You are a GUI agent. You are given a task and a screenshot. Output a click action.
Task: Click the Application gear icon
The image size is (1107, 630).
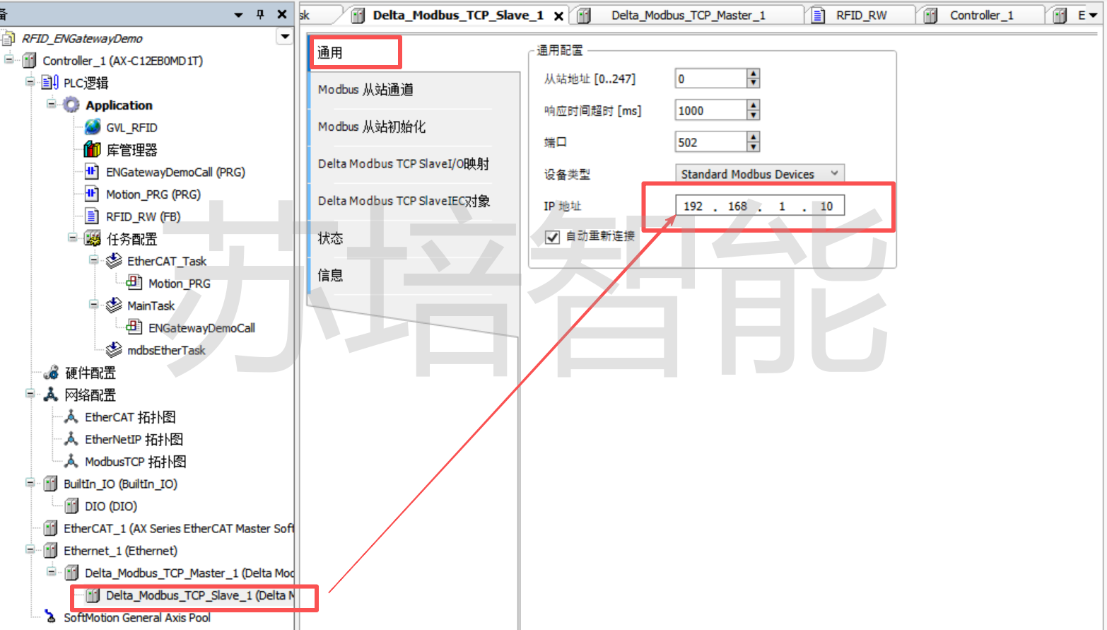[x=71, y=105]
